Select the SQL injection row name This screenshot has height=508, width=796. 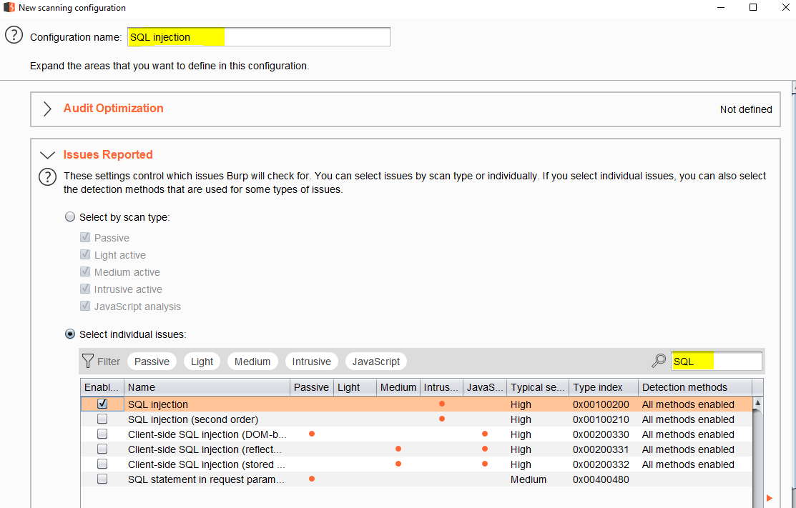coord(158,404)
